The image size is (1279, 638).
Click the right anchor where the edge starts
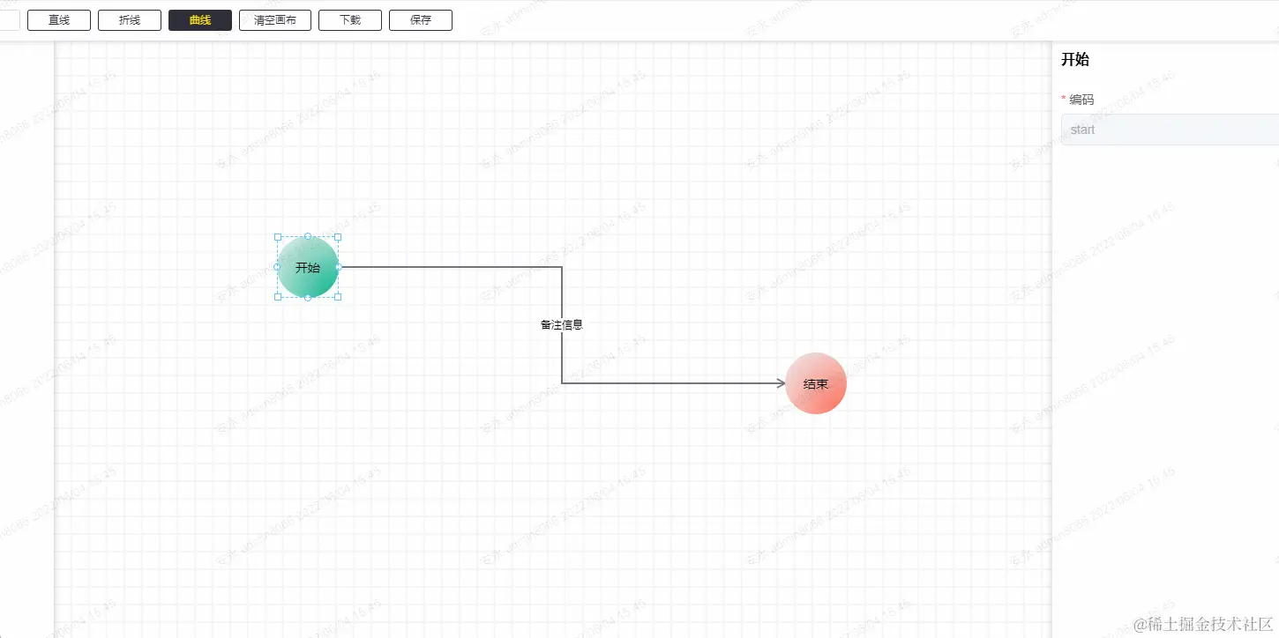[339, 267]
